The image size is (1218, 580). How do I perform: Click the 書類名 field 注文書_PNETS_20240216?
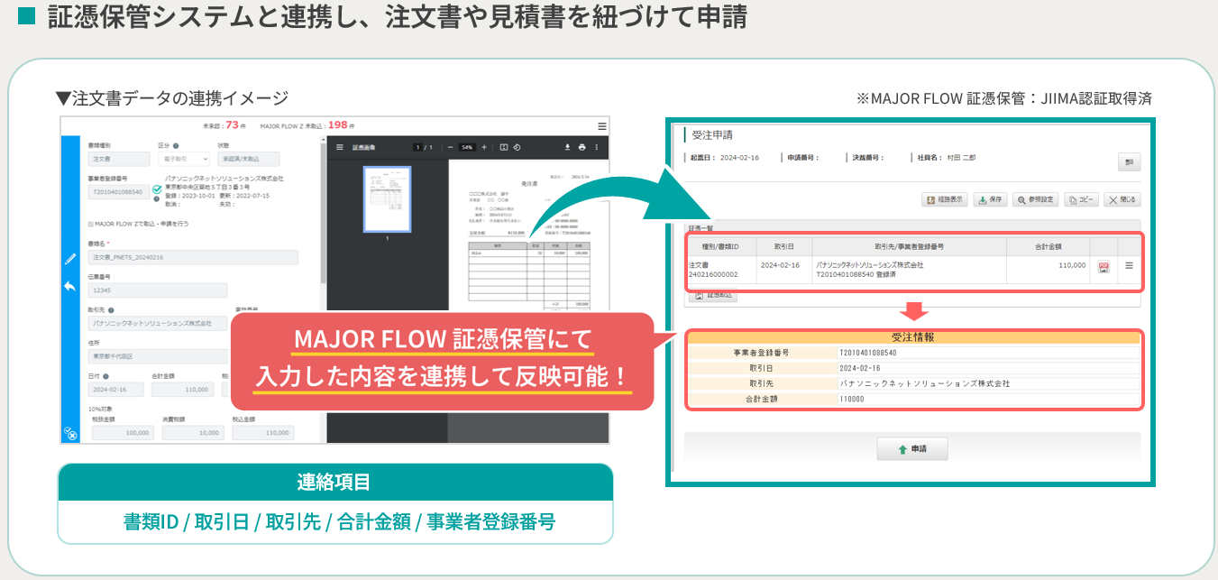pos(193,258)
